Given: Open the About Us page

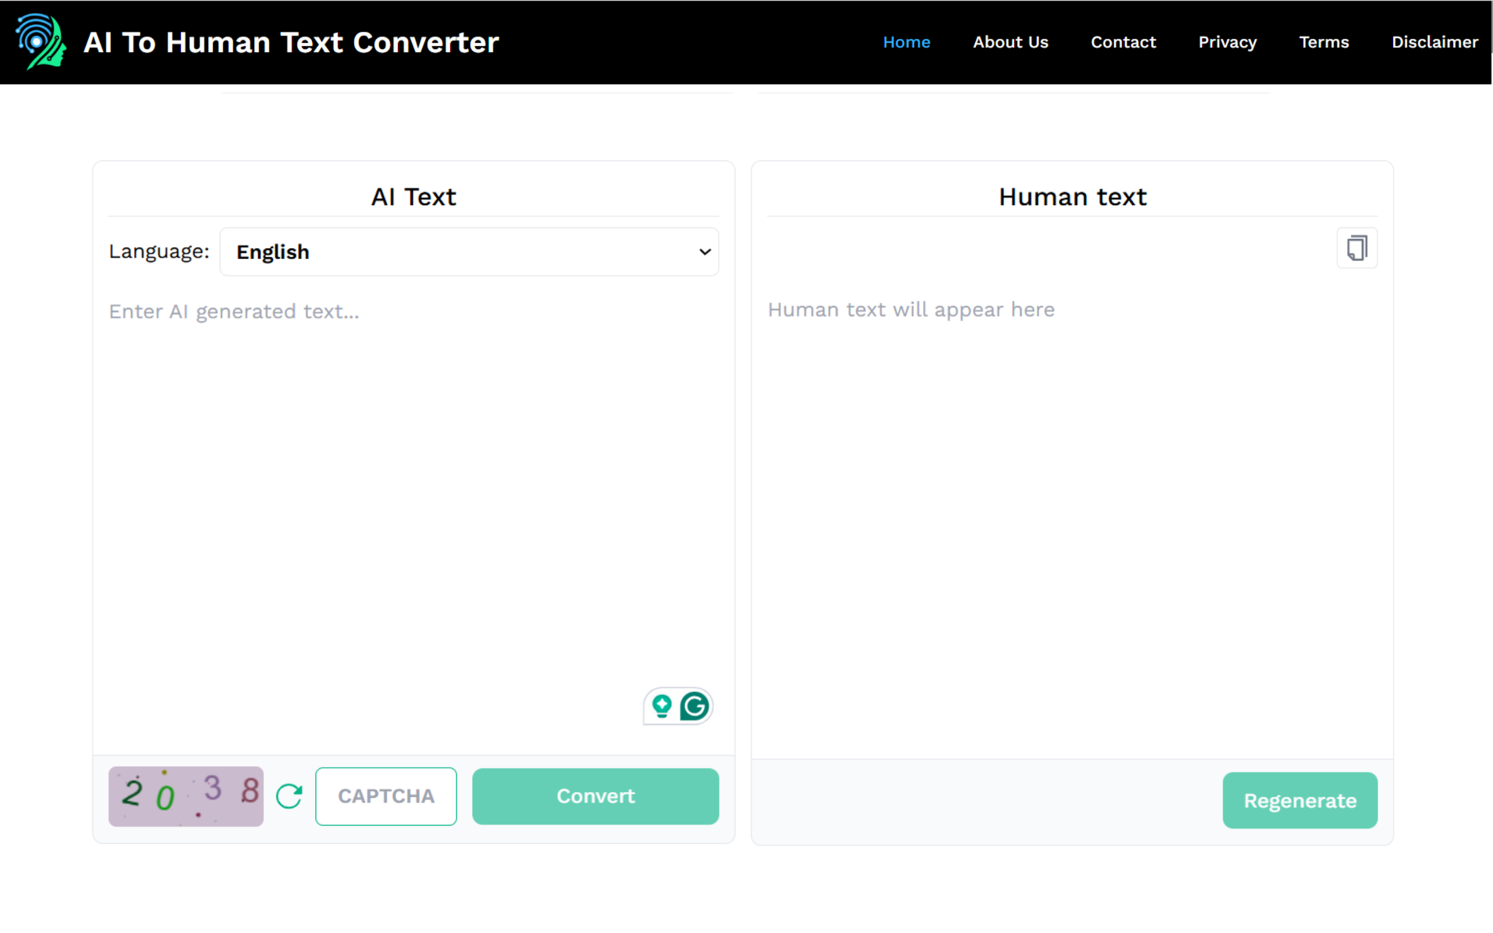Looking at the screenshot, I should coord(1010,42).
